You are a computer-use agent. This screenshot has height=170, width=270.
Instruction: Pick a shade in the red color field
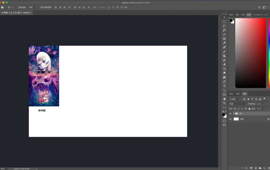coord(251,53)
